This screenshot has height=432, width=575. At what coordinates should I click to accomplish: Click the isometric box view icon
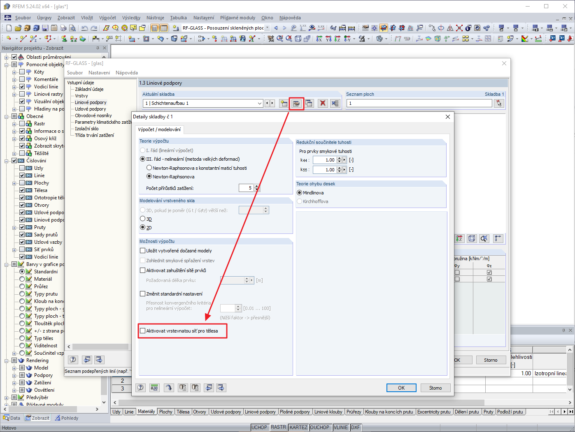298,39
